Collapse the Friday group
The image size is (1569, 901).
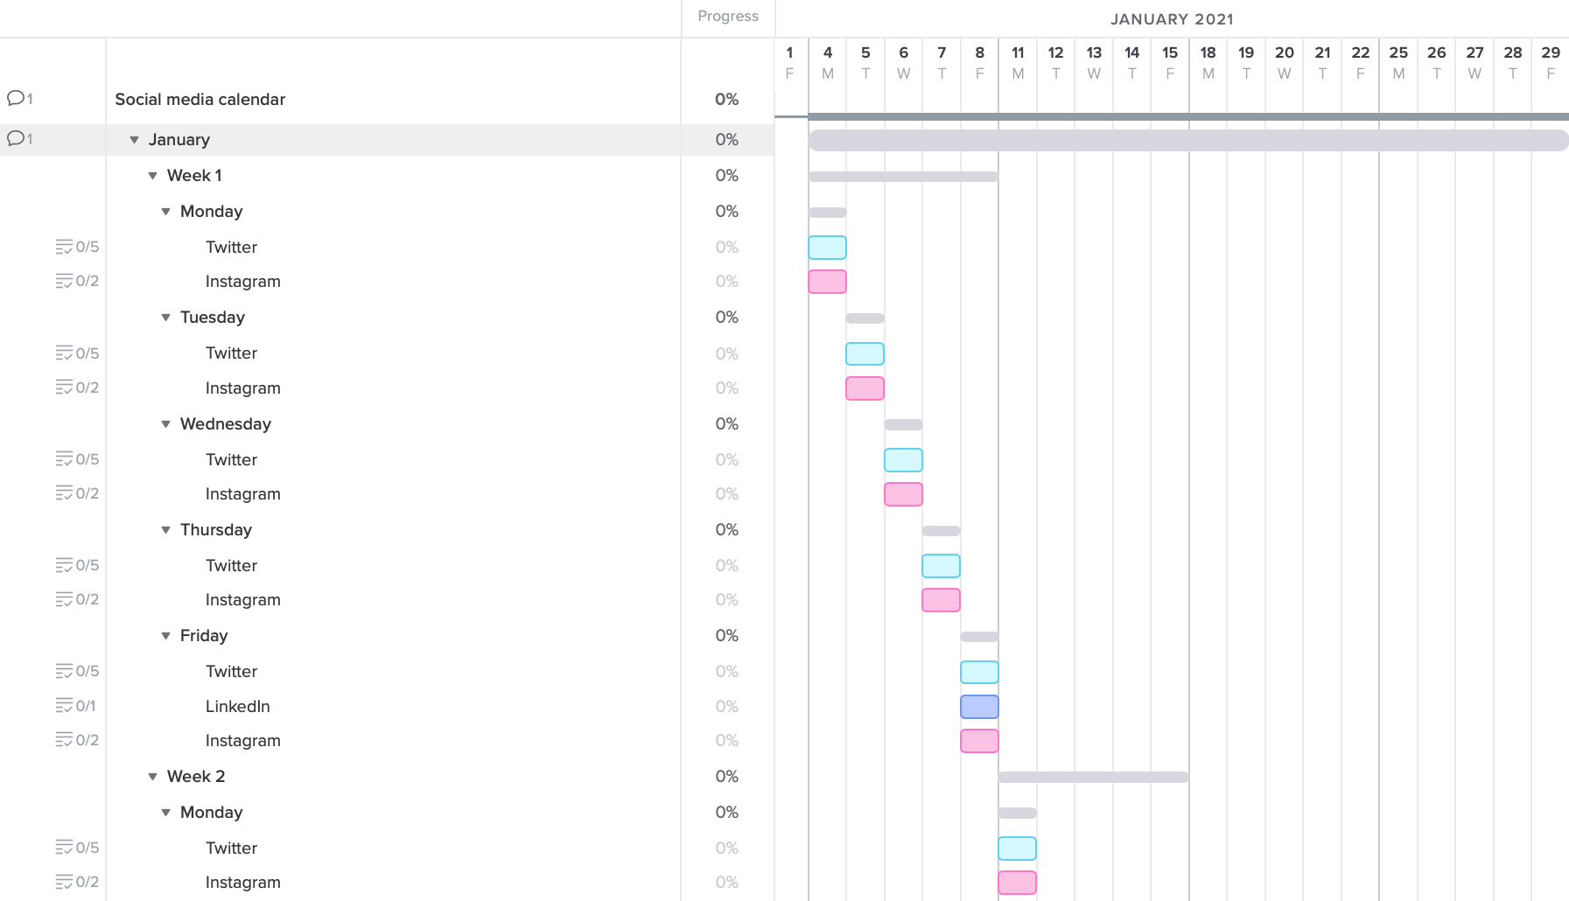[x=165, y=635]
